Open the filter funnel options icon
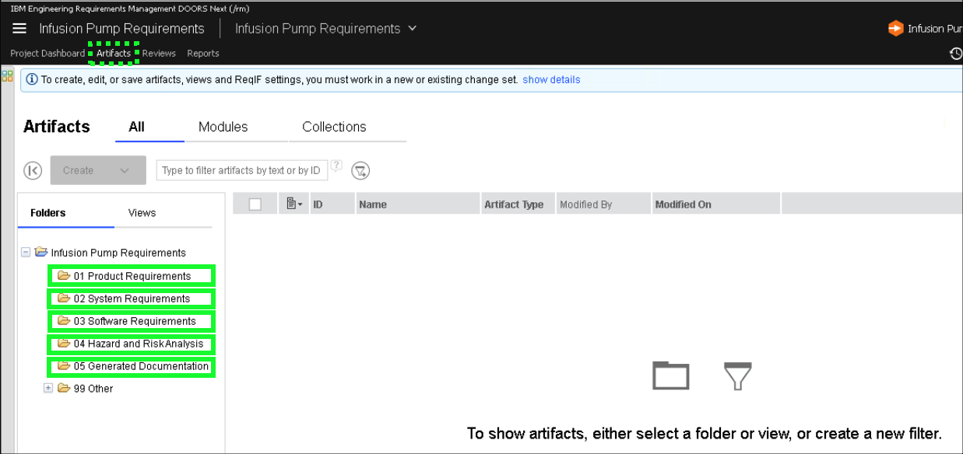The width and height of the screenshot is (963, 454). click(360, 170)
